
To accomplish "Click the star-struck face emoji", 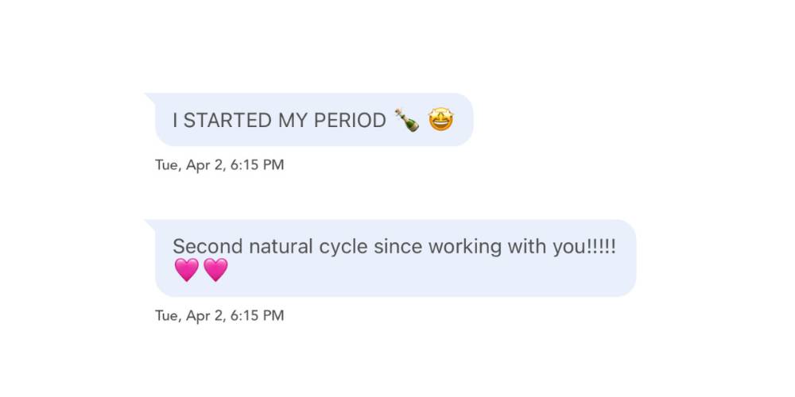I will pyautogui.click(x=441, y=121).
